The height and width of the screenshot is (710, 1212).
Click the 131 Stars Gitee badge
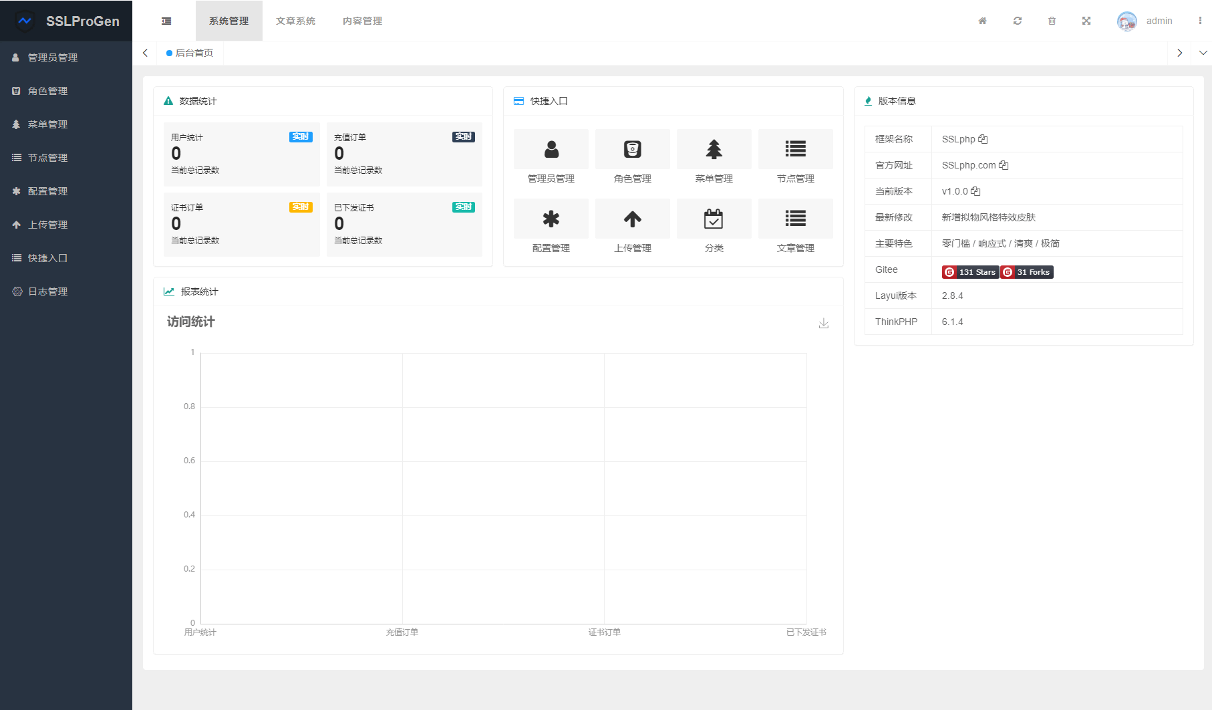point(970,272)
